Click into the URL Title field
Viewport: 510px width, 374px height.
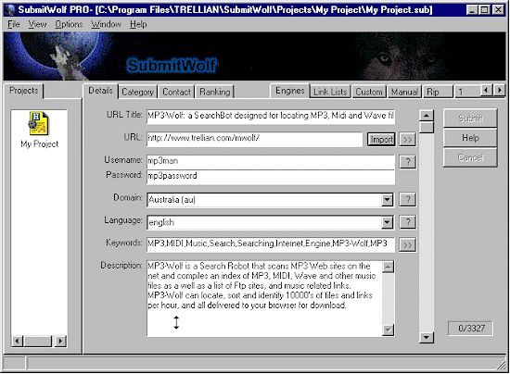[x=271, y=116]
